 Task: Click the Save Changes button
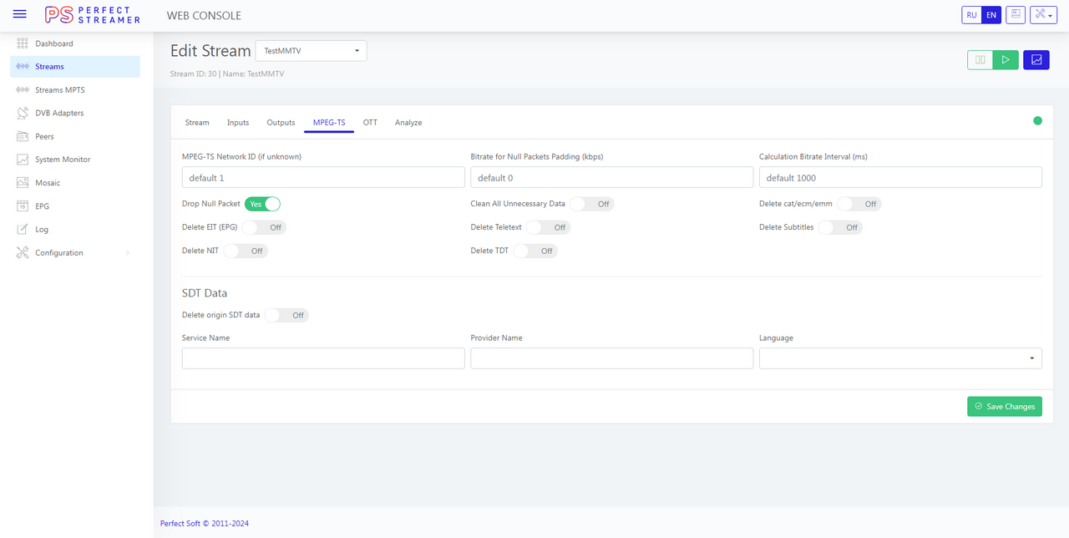click(1004, 406)
